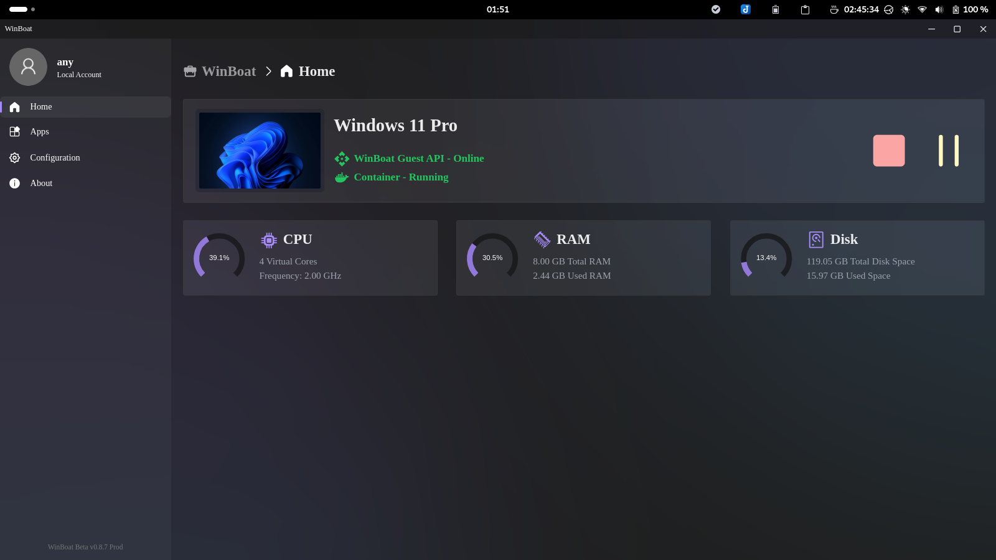
Task: Click the Home breadcrumb label
Action: pyautogui.click(x=316, y=72)
